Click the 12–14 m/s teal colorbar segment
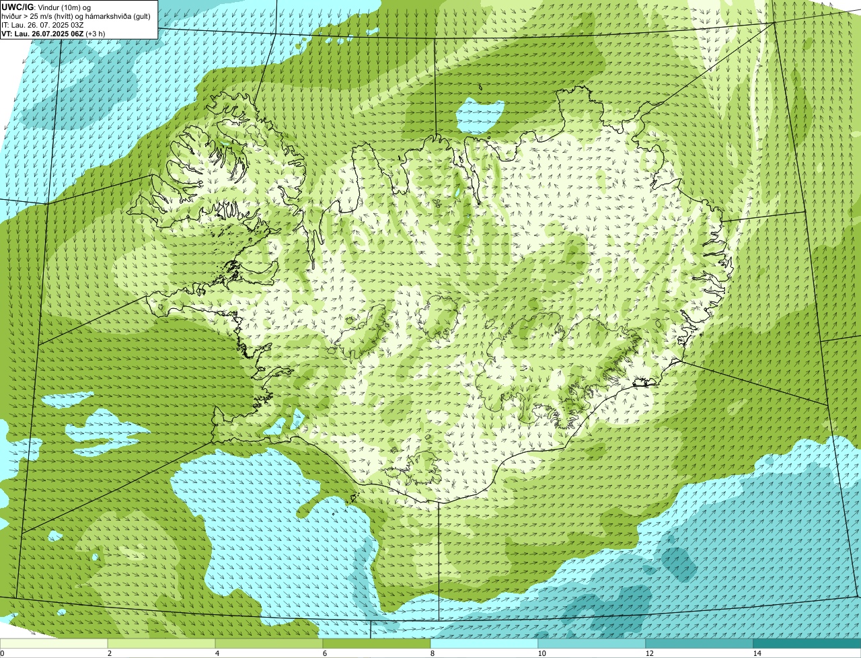This screenshot has width=861, height=658. click(x=700, y=644)
